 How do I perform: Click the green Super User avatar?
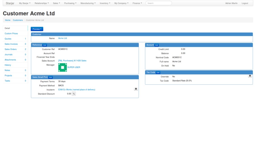click(x=63, y=67)
